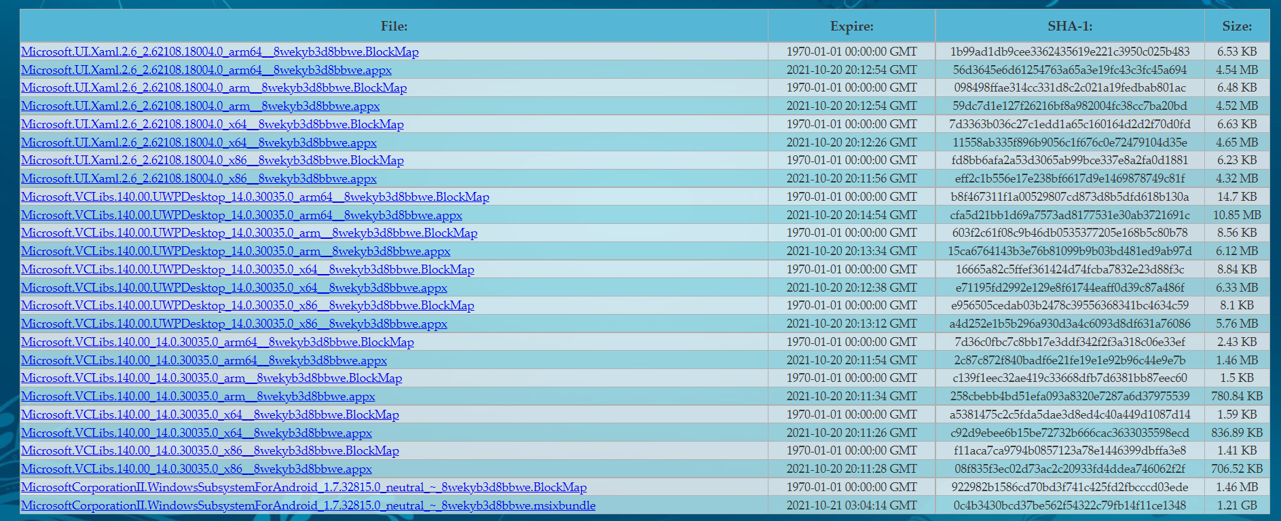Open Microsoft.VCLibs.140.00_14.0.30035.0_arm64 BlockMap link
Image resolution: width=1281 pixels, height=521 pixels.
tap(217, 342)
